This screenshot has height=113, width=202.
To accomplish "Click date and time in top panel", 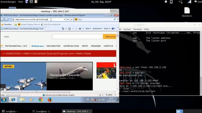I will coord(101,2).
